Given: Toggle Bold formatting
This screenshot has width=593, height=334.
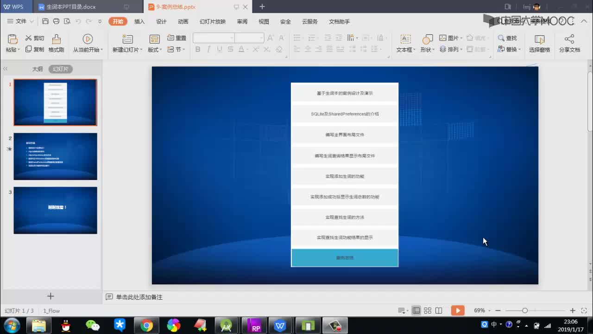Looking at the screenshot, I should pyautogui.click(x=198, y=49).
